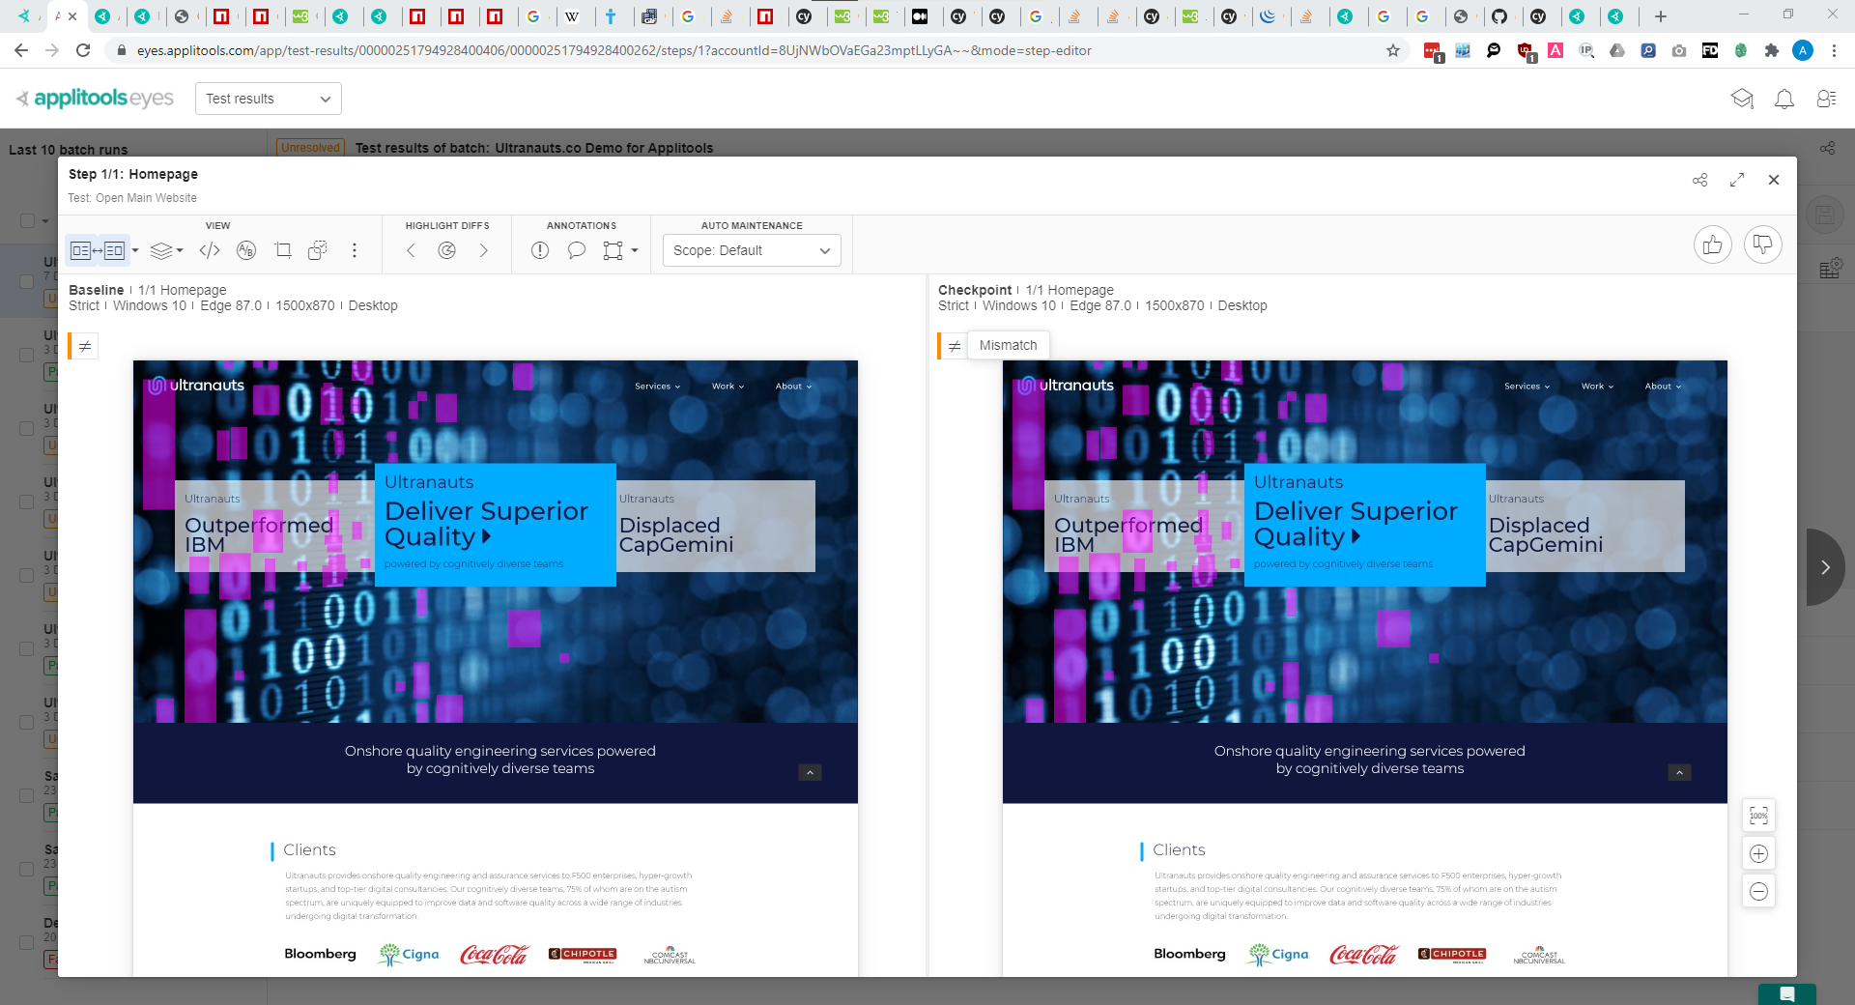This screenshot has width=1855, height=1005.
Task: Open the user account menu icon
Action: (1826, 99)
